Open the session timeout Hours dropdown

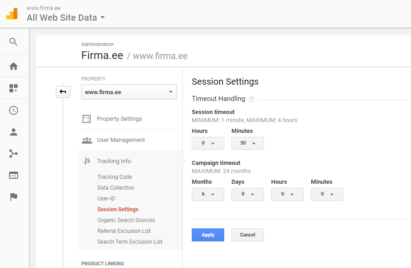point(208,143)
